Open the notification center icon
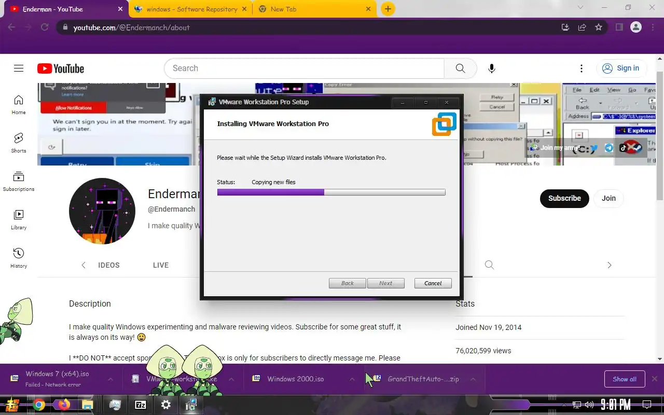Image resolution: width=664 pixels, height=415 pixels. pos(647,405)
